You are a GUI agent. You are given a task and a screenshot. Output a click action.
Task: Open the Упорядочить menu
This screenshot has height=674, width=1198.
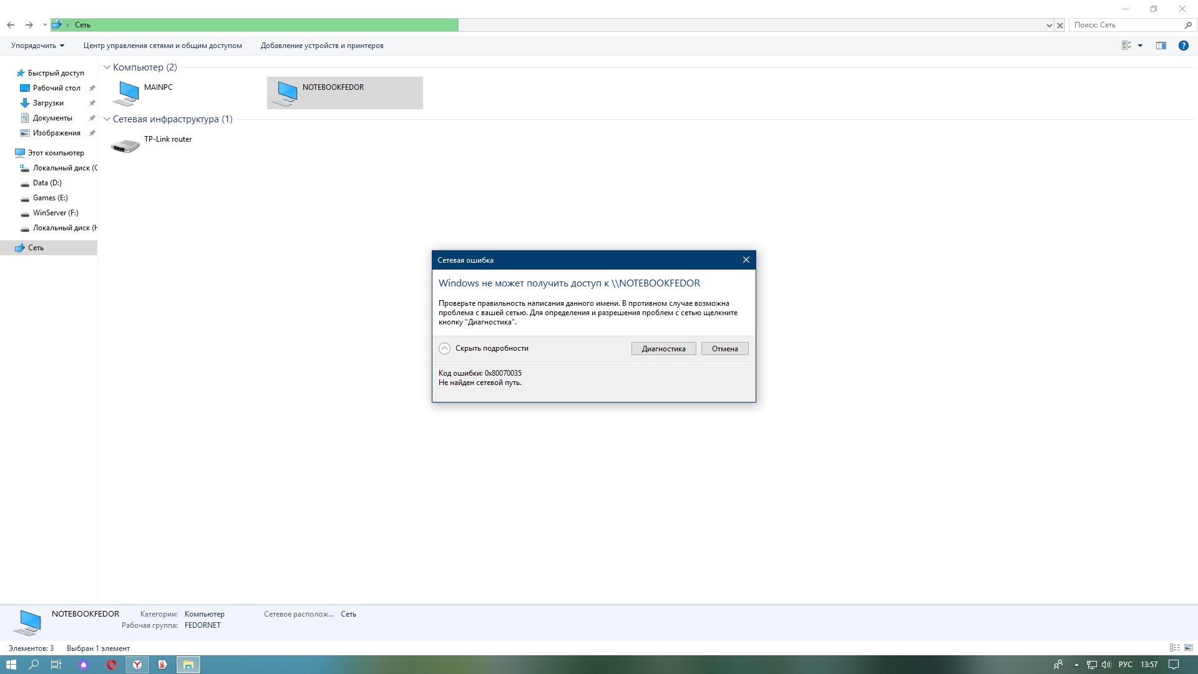pyautogui.click(x=37, y=46)
